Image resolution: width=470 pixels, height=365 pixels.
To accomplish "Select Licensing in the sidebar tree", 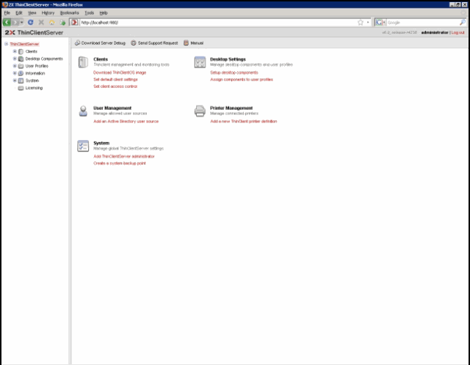I will [x=34, y=88].
